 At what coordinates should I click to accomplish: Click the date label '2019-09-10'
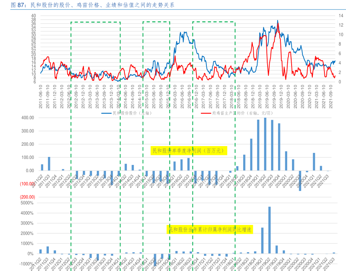[274, 96]
